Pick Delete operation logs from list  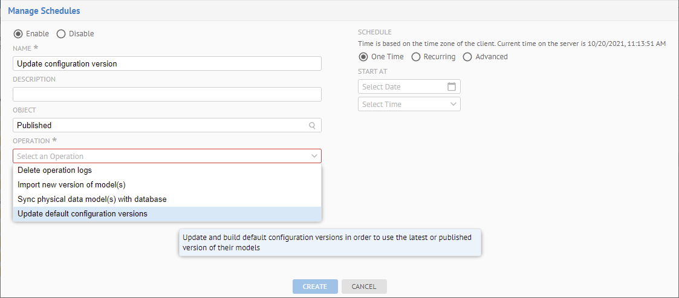click(x=55, y=170)
